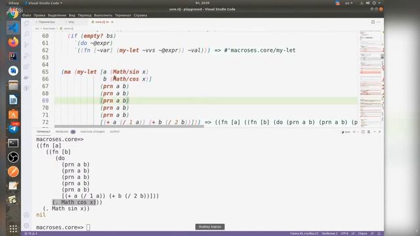This screenshot has height=236, width=420.
Task: Open editor More Actions ellipsis
Action: (x=379, y=22)
